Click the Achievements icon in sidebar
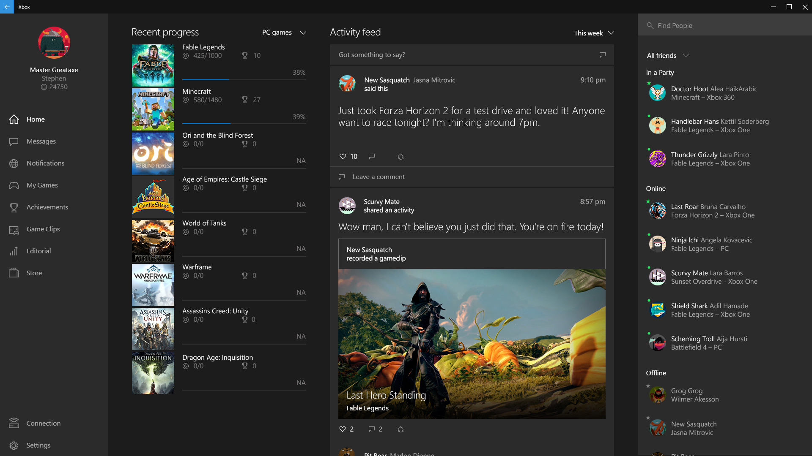Viewport: 812px width, 456px height. [x=14, y=206]
